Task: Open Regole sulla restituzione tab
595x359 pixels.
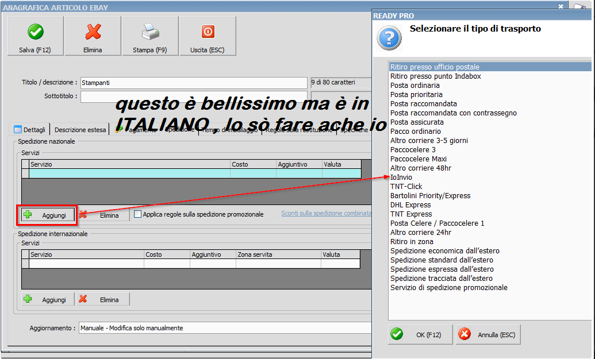Action: click(x=299, y=130)
